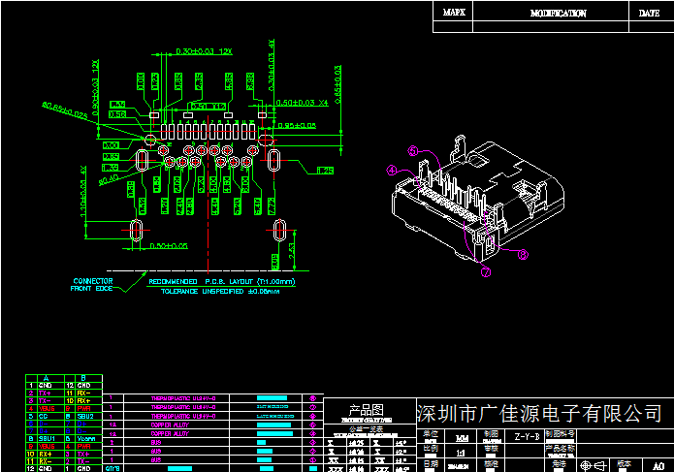Click the 1:1 scale cell
This screenshot has height=472, width=674.
[461, 453]
